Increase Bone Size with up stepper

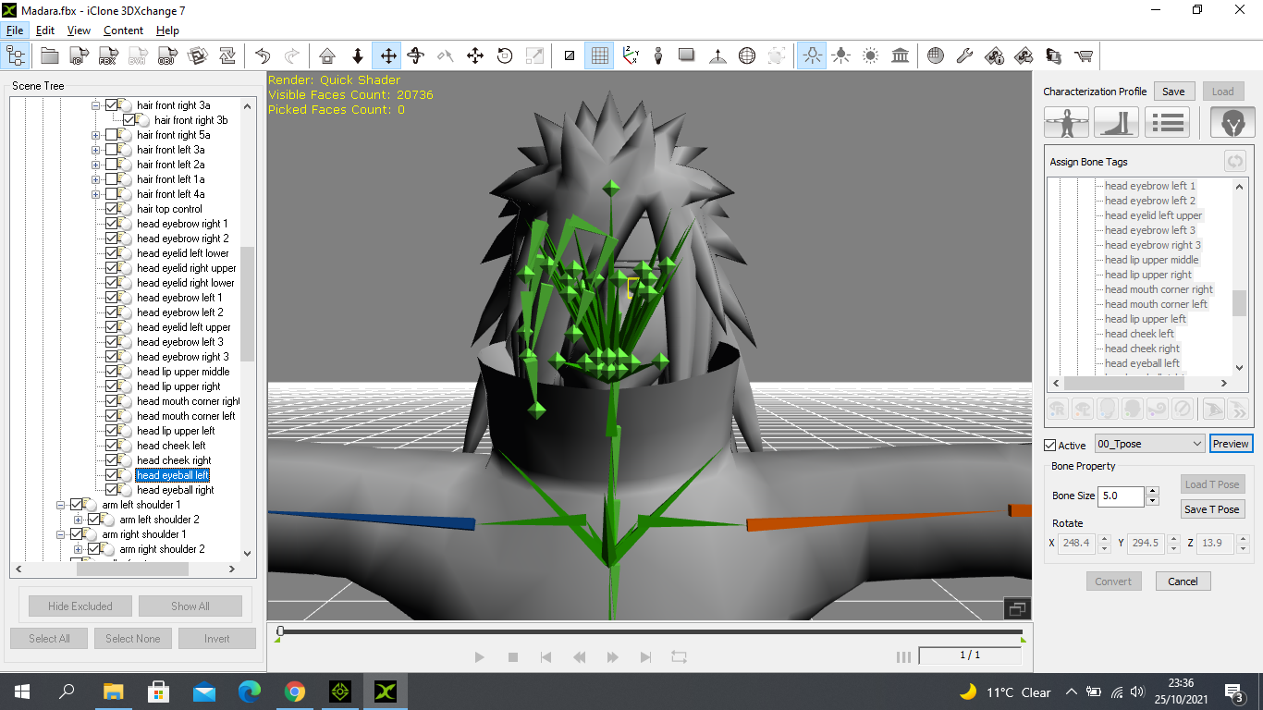click(x=1152, y=491)
